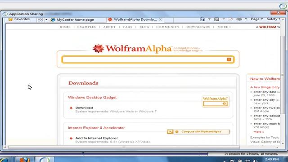Click 'Examples by Topic' sidebar link
Viewport: 288px width, 162px height.
tap(265, 137)
